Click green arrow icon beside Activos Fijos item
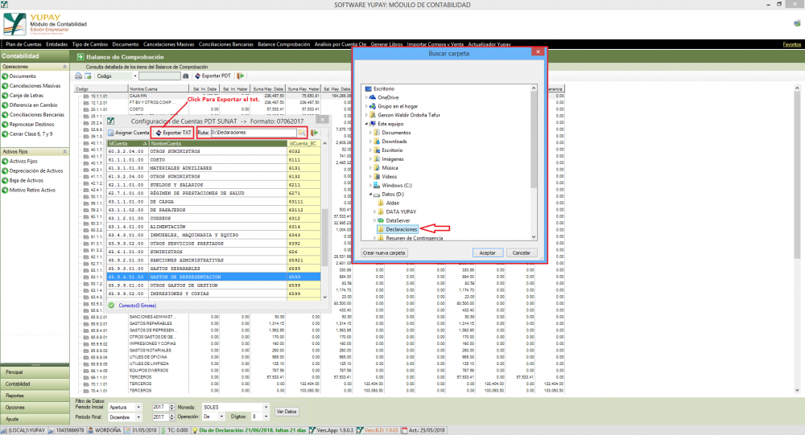Viewport: 805px width, 435px height. click(5, 161)
